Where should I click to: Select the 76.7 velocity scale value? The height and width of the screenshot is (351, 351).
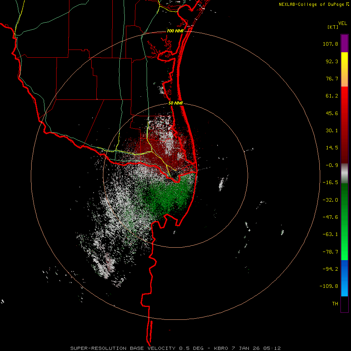(332, 78)
